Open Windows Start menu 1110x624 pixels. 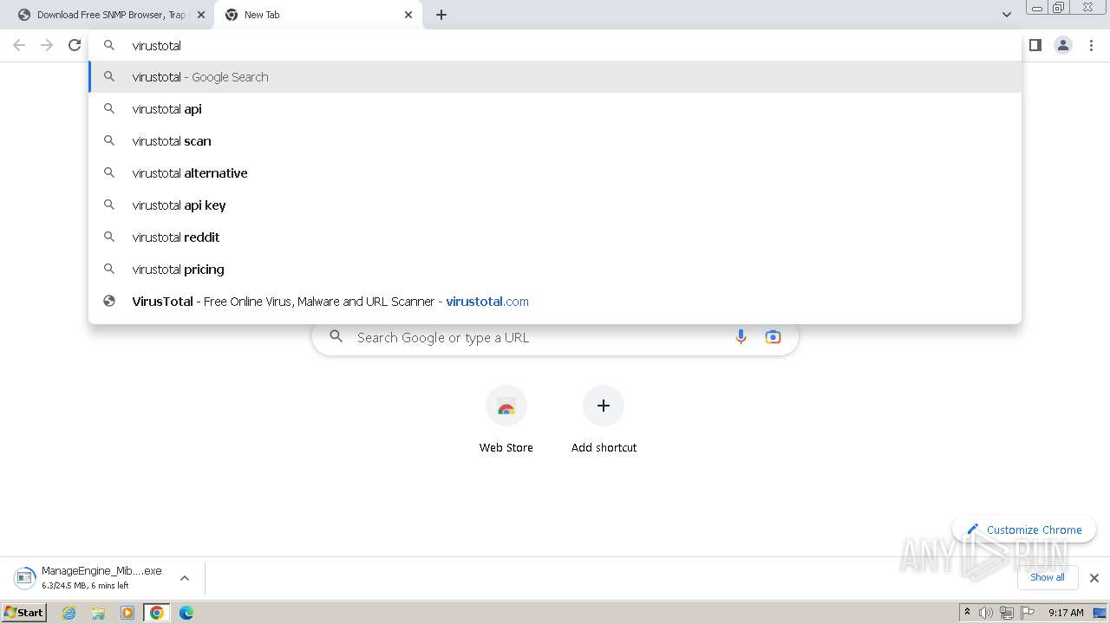pos(24,613)
